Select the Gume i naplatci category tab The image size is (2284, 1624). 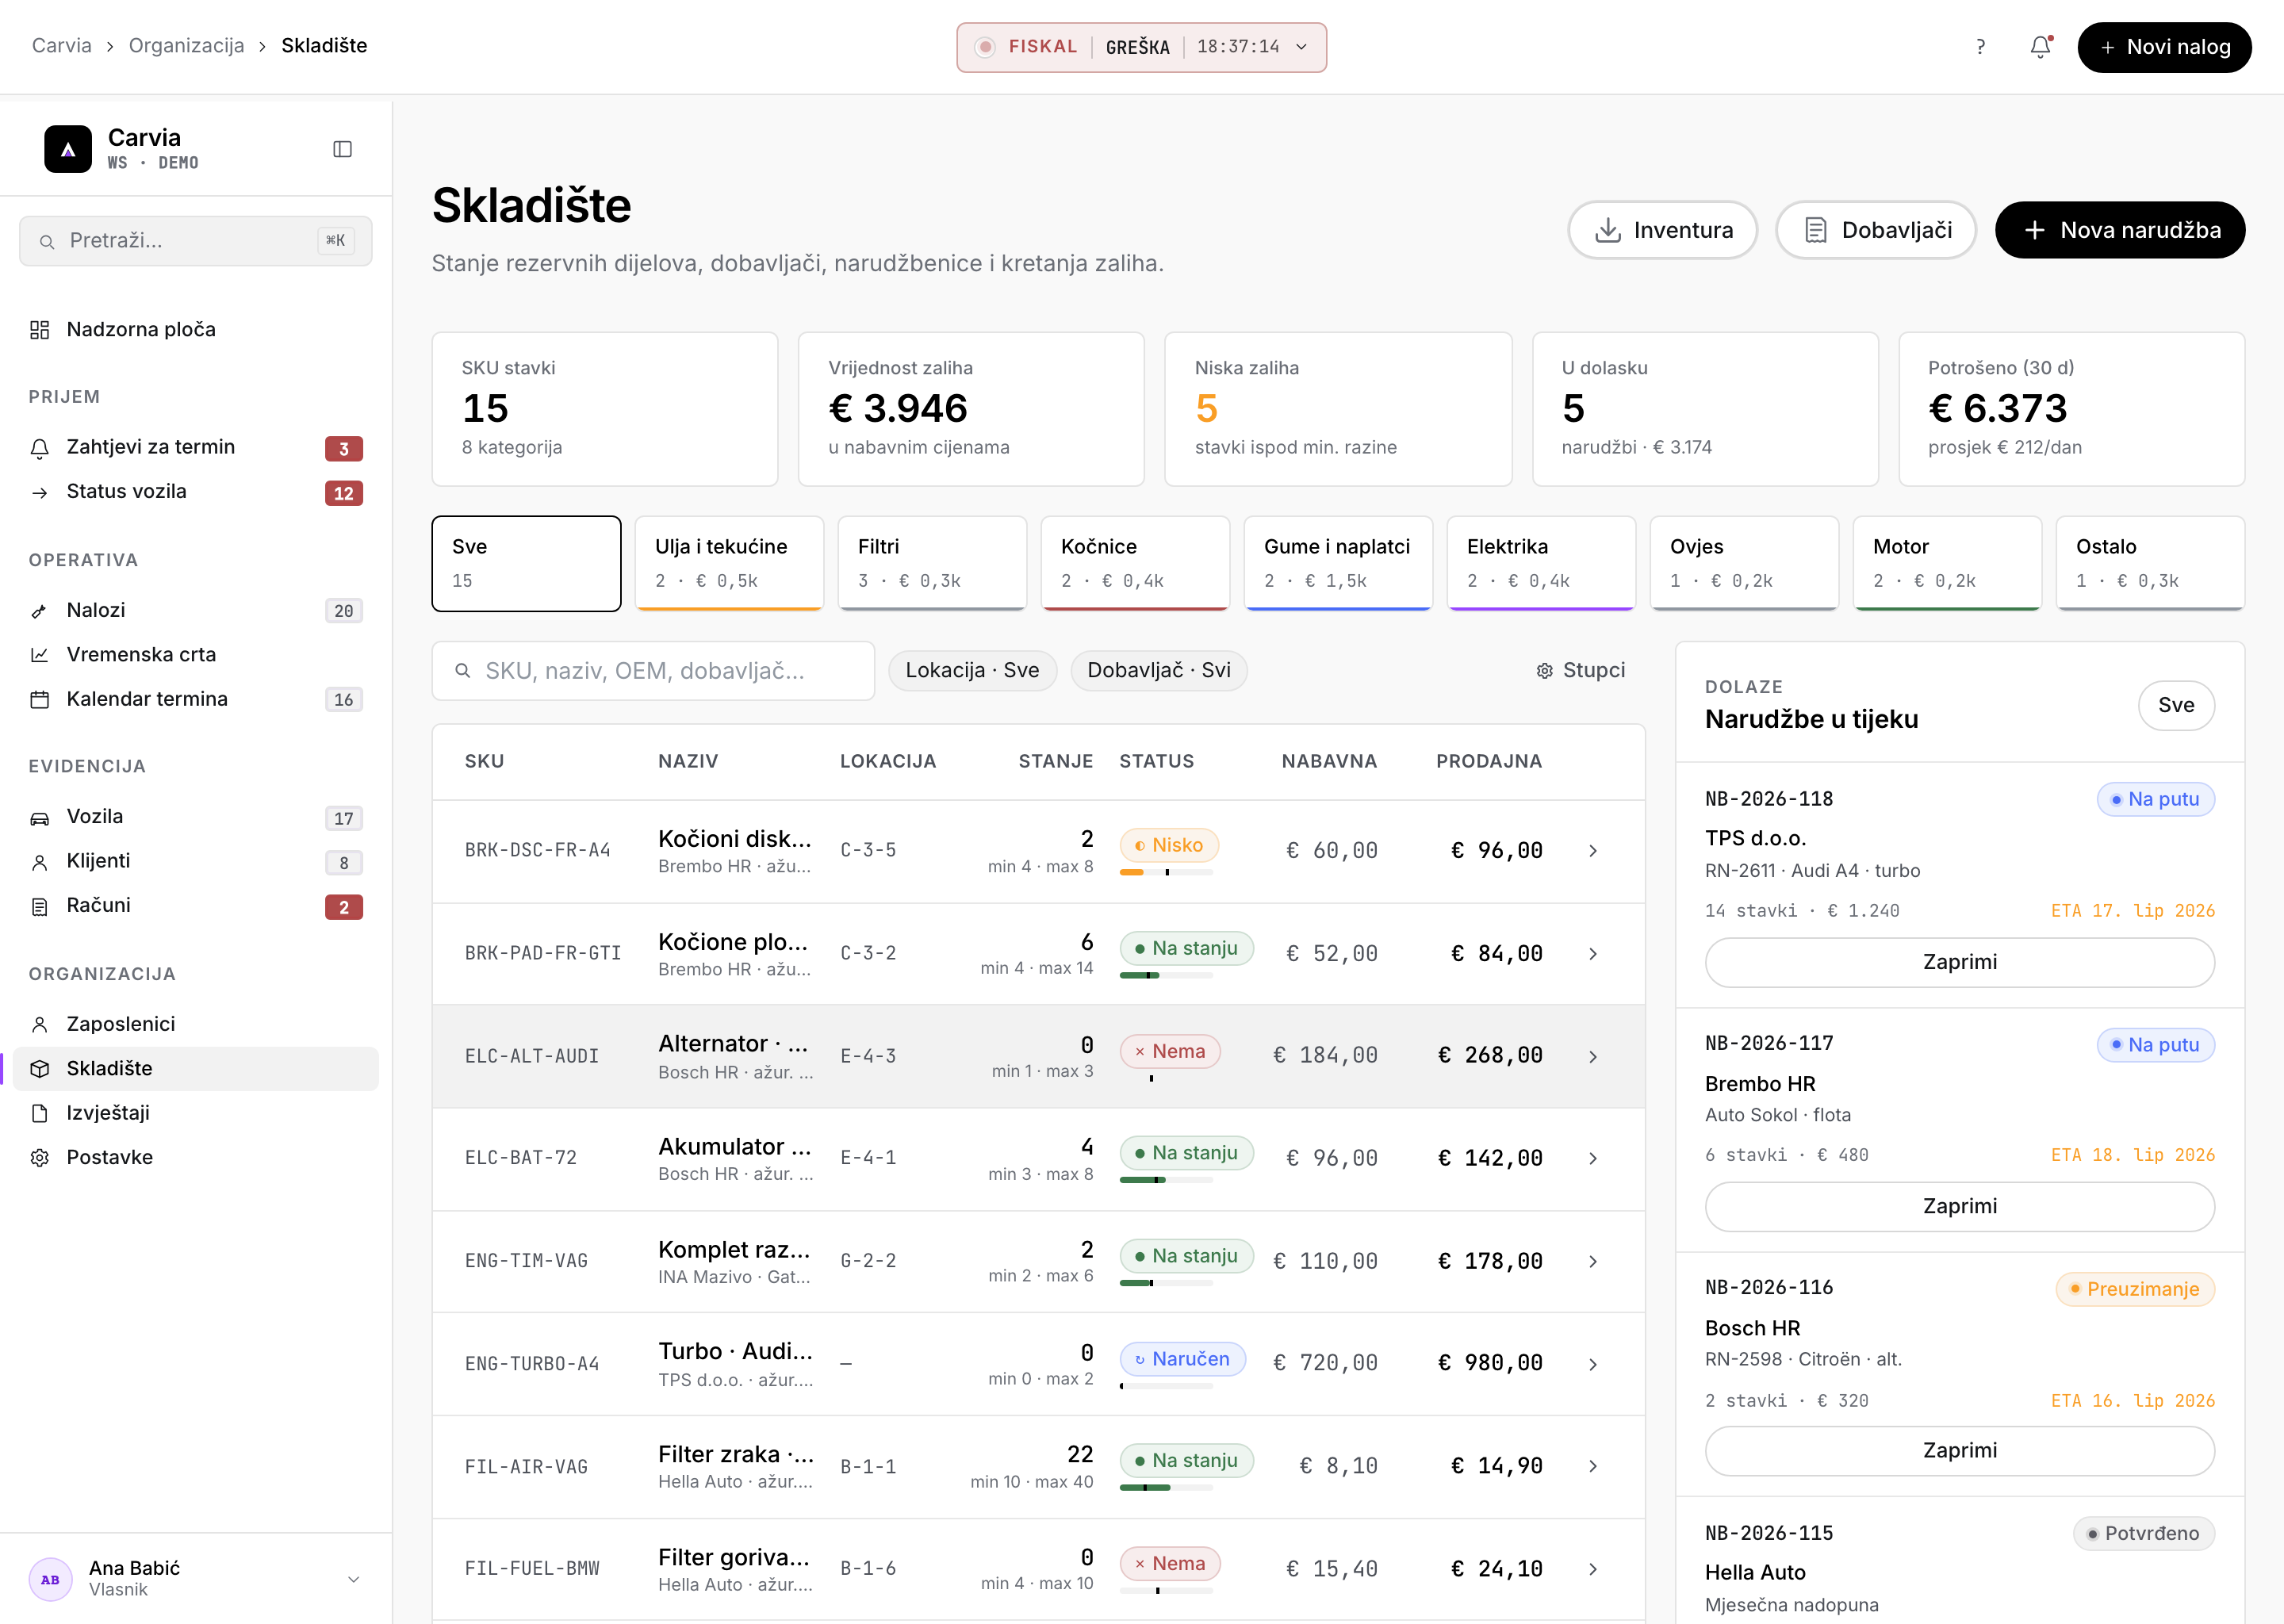(1338, 563)
